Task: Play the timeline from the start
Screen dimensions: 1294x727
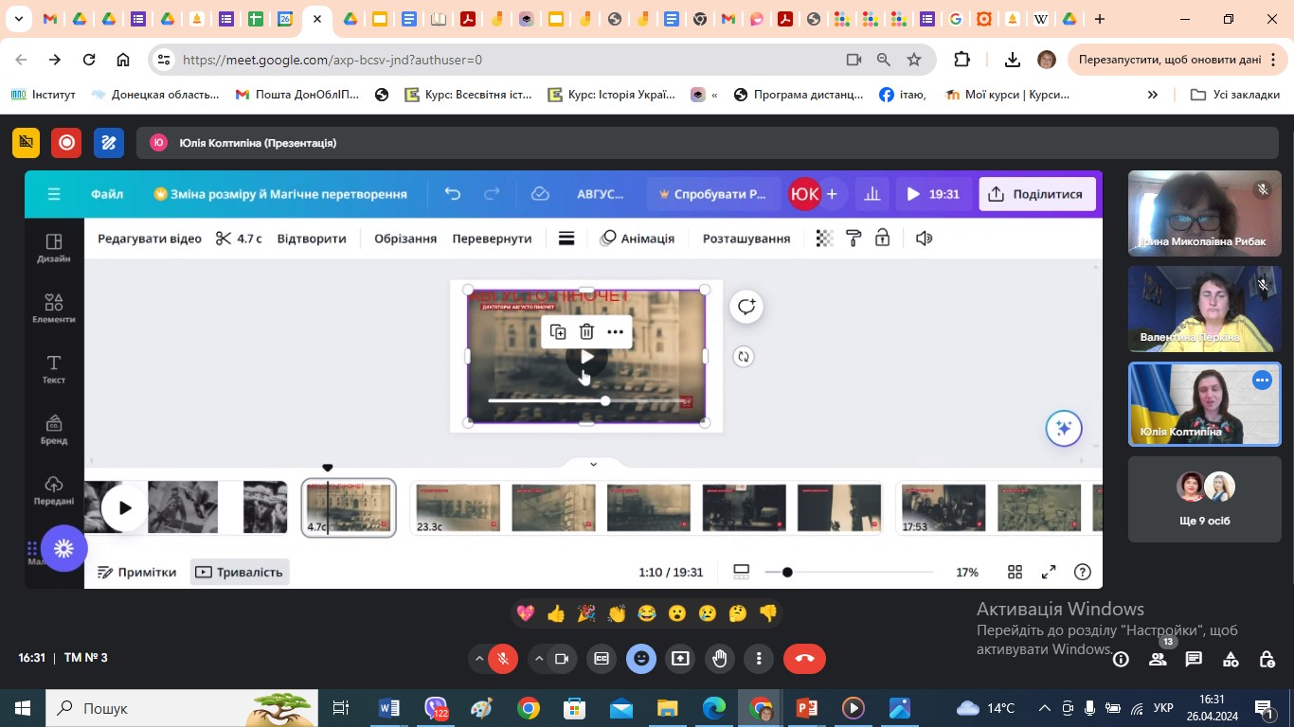Action: pos(125,508)
